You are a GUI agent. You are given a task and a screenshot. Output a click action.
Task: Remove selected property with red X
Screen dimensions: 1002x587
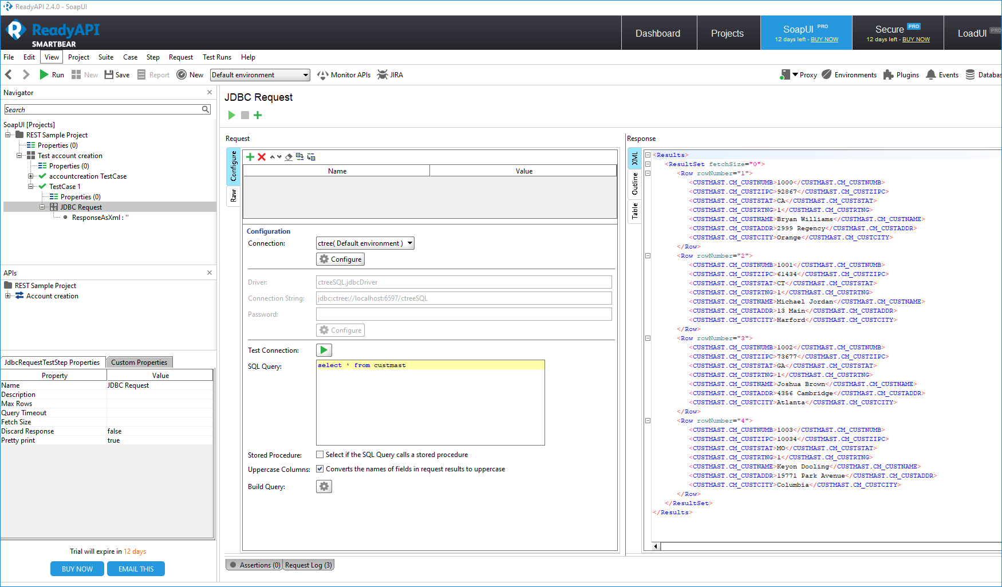(262, 157)
